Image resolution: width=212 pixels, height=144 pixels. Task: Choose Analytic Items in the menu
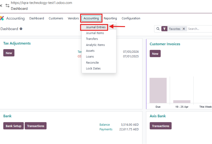pyautogui.click(x=95, y=45)
